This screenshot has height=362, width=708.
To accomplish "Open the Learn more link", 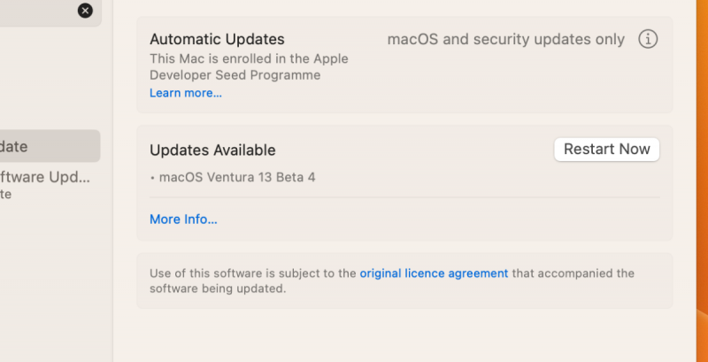I will tap(185, 93).
